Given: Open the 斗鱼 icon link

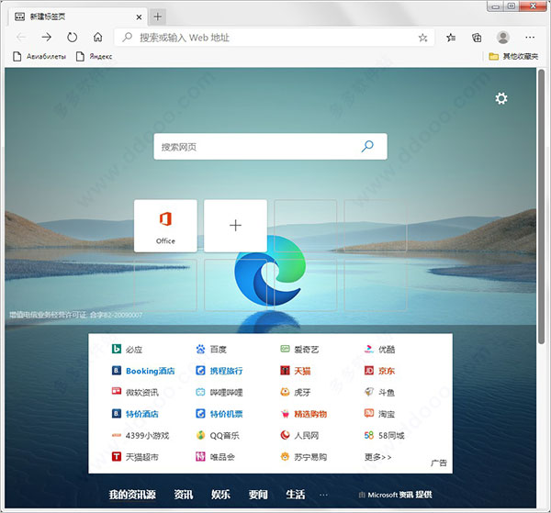Looking at the screenshot, I should 368,392.
